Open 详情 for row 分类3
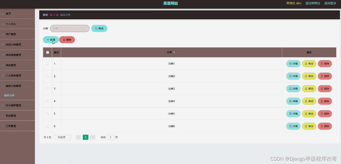 point(293,89)
